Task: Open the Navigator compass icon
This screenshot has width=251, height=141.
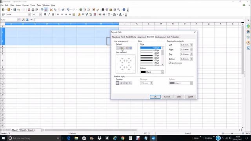Action: pyautogui.click(x=107, y=9)
